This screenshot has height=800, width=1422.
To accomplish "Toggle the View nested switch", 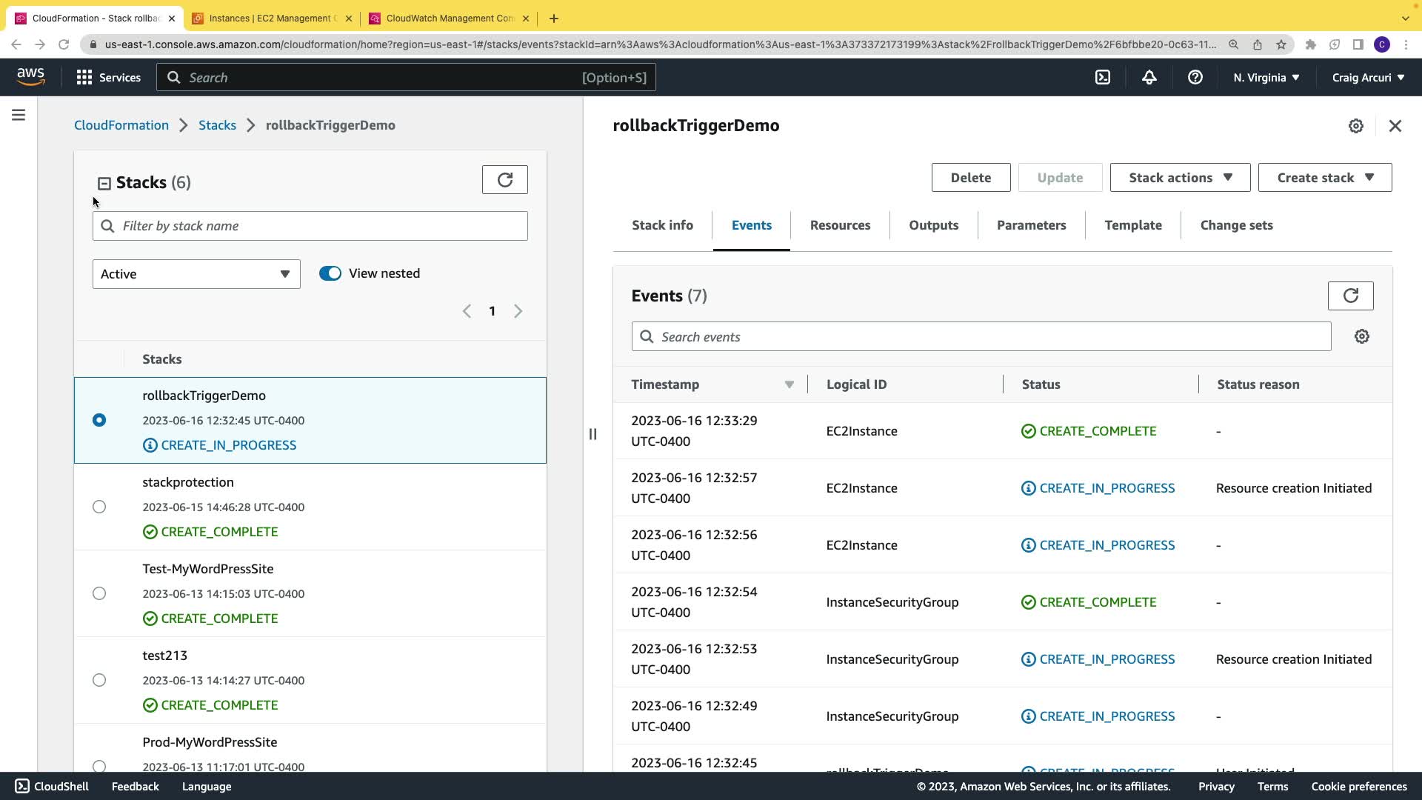I will (x=330, y=273).
